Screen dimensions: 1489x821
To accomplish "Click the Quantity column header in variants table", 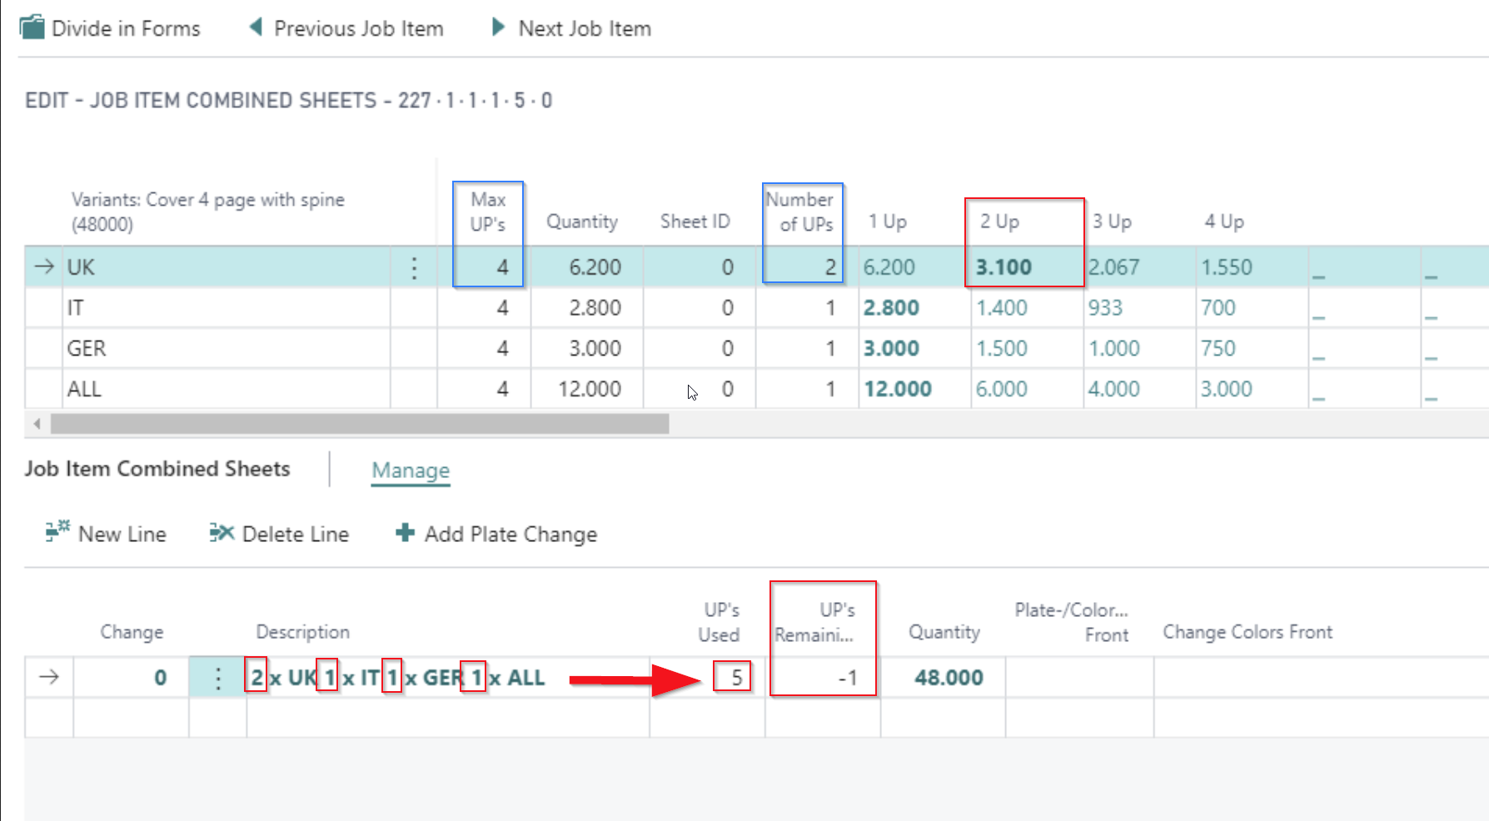I will pos(582,221).
